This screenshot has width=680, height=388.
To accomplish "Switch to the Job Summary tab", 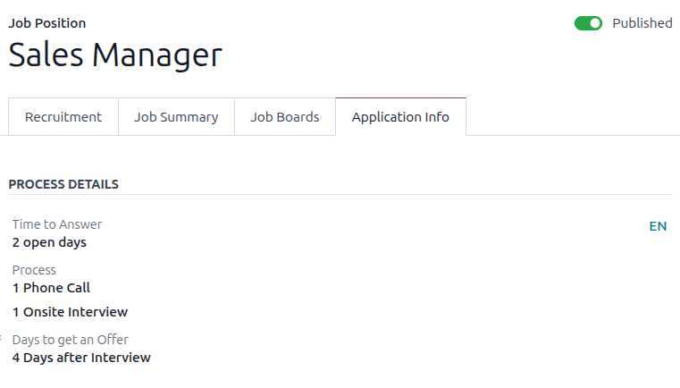I will tap(176, 117).
